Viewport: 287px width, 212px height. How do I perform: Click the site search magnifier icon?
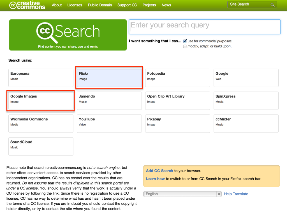(x=272, y=5)
